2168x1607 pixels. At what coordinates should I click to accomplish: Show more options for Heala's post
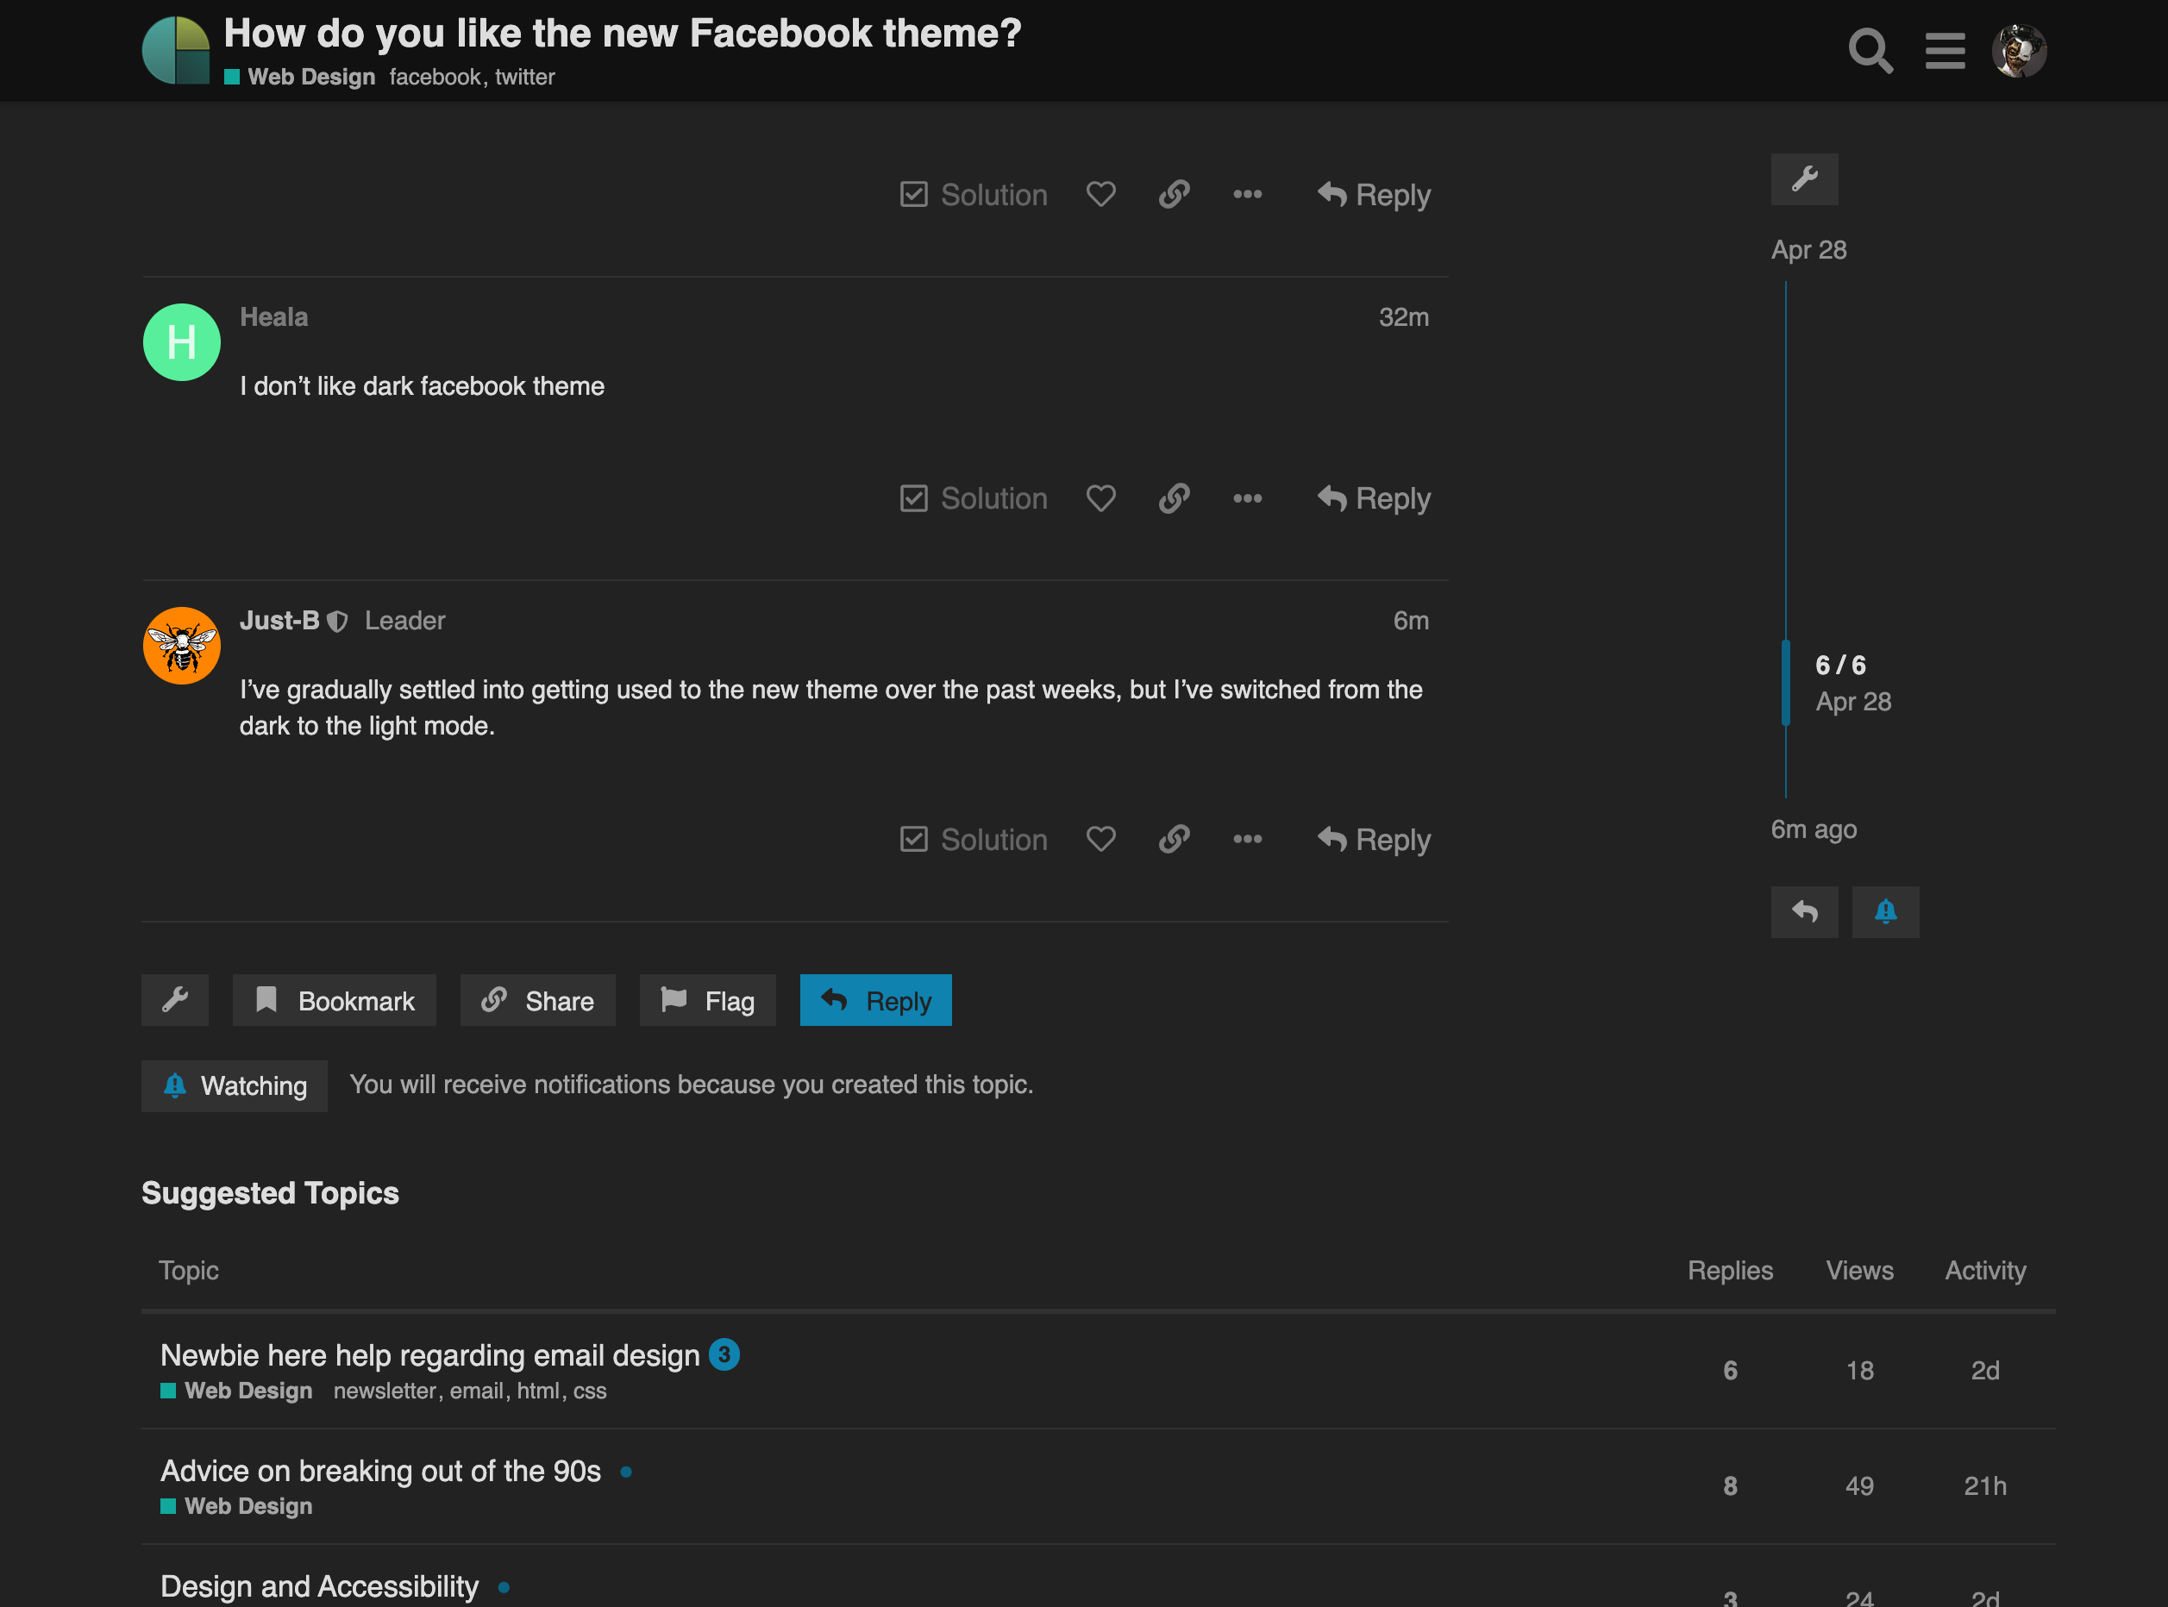coord(1248,498)
